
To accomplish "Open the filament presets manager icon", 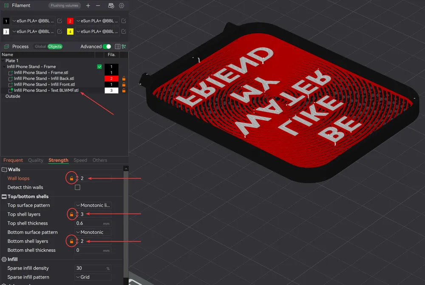I will [x=111, y=6].
